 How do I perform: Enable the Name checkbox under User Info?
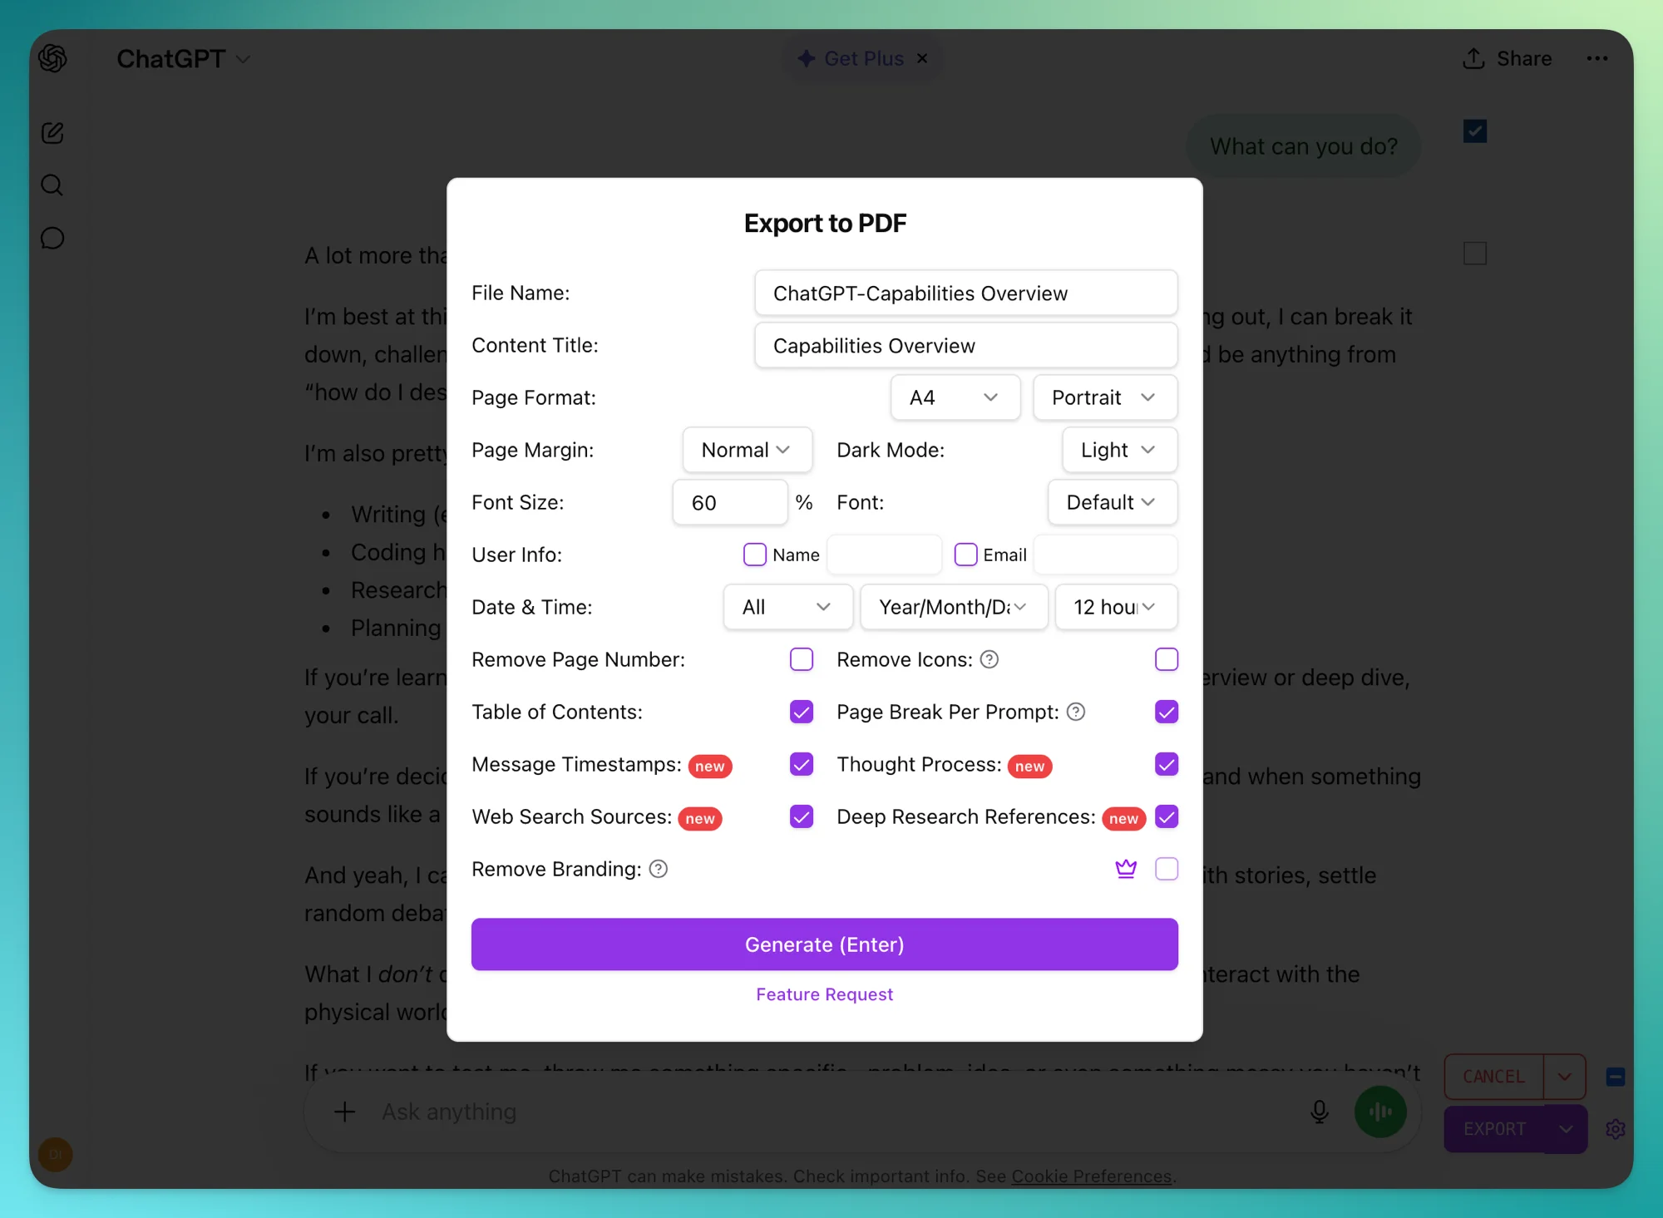755,555
